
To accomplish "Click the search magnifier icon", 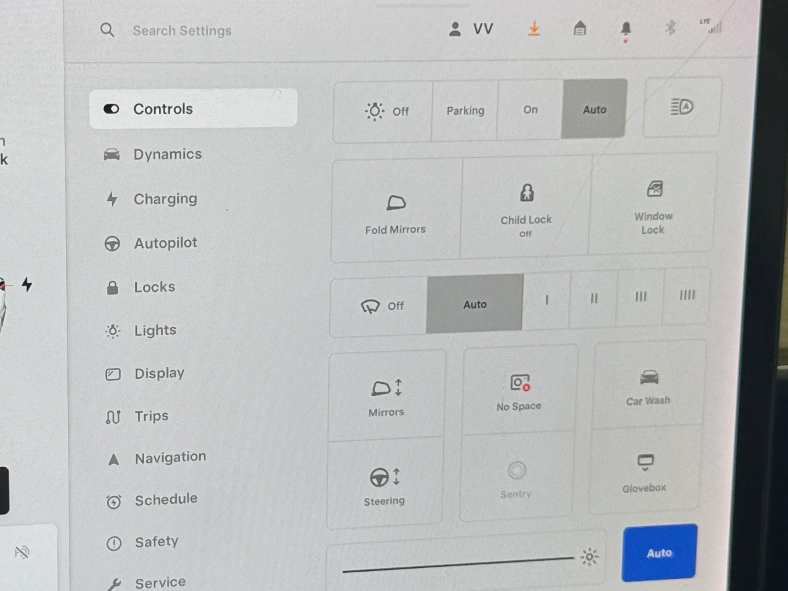I will [x=107, y=30].
